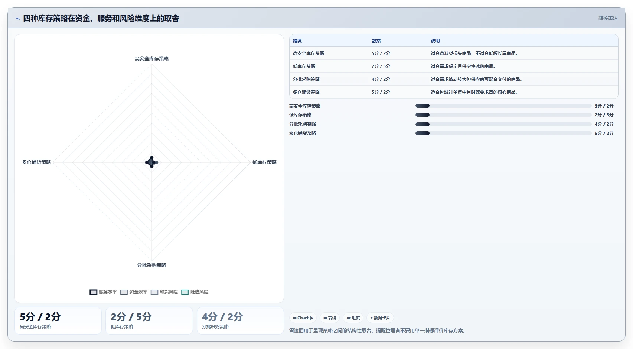Click the footer note starting with 雷达图用于呈现
This screenshot has height=349, width=633.
pos(377,330)
